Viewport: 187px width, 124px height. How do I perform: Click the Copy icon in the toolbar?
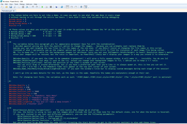pyautogui.click(x=19, y=7)
